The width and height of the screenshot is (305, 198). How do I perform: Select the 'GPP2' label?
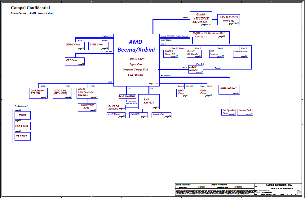point(68,86)
